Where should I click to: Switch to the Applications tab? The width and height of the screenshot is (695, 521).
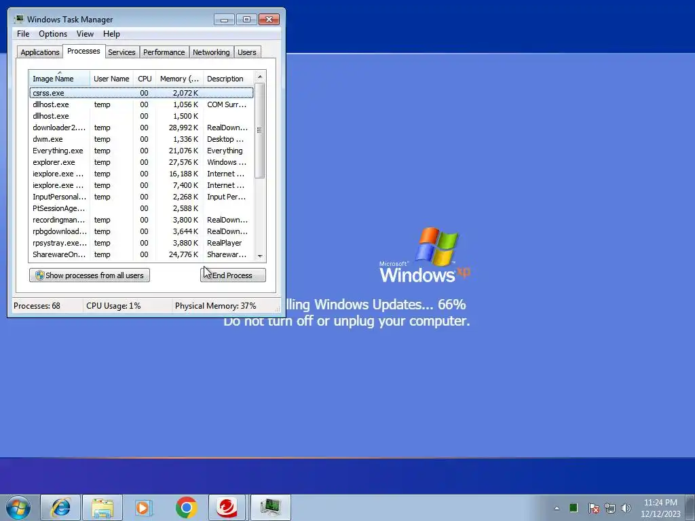(39, 52)
